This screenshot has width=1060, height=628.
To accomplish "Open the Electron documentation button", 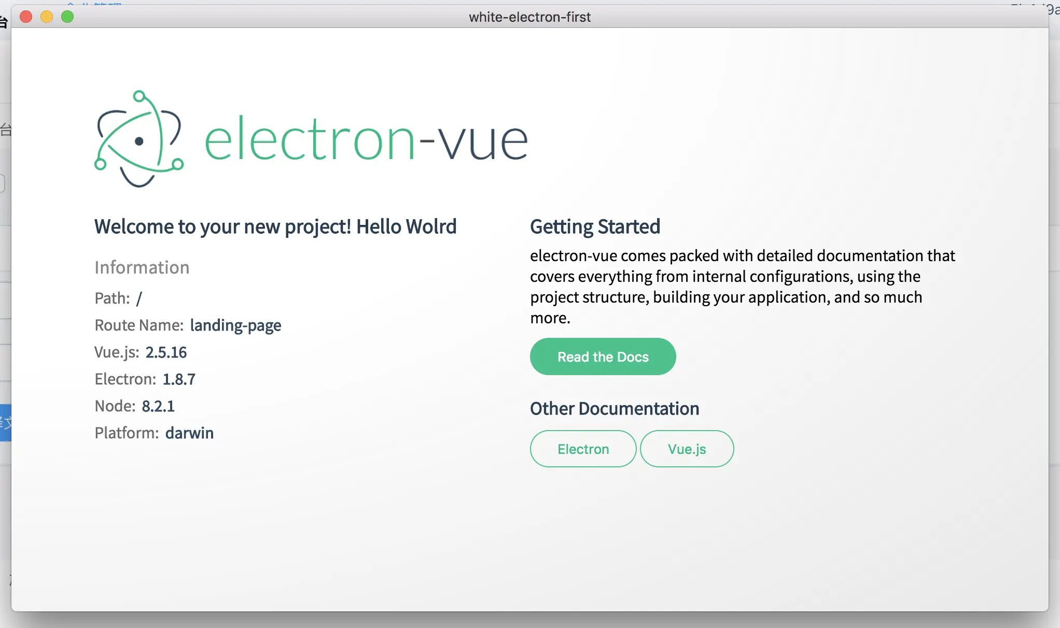I will click(x=583, y=449).
